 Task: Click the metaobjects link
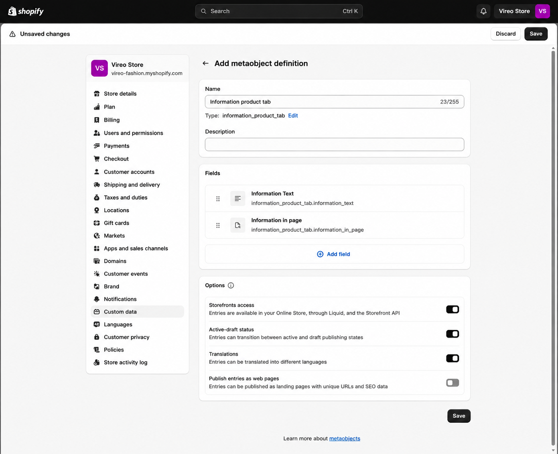tap(345, 438)
